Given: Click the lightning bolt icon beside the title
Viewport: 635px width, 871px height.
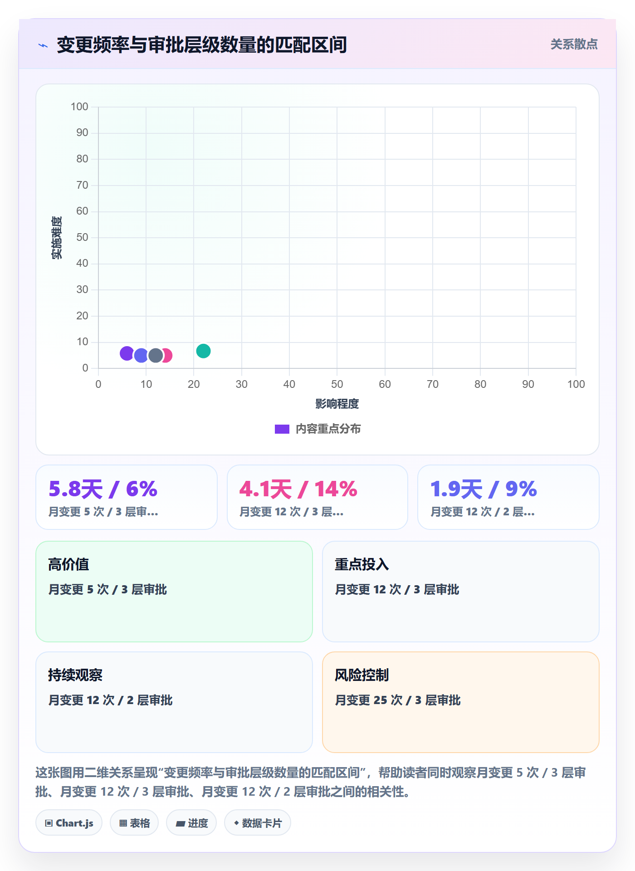Looking at the screenshot, I should (43, 45).
